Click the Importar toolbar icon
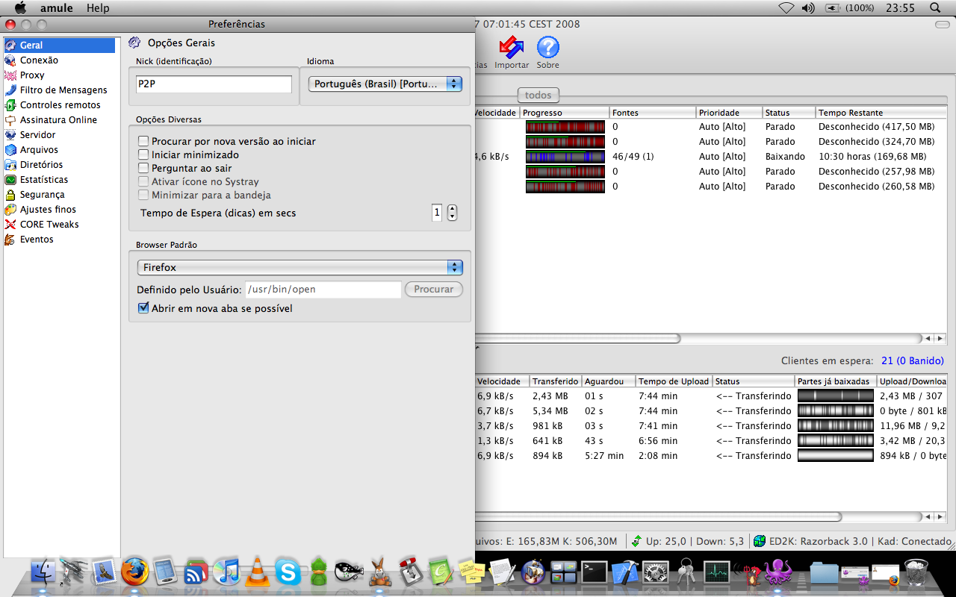956x597 pixels. 511,51
